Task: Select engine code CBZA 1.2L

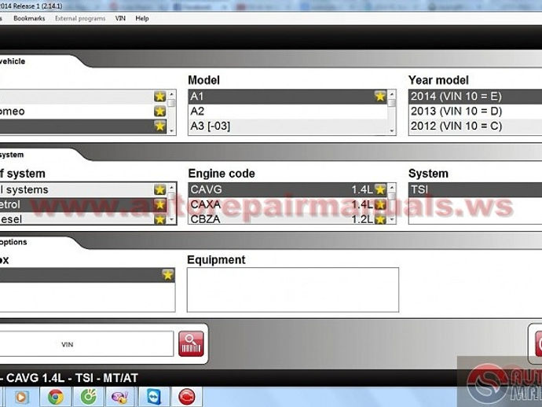Action: point(287,219)
